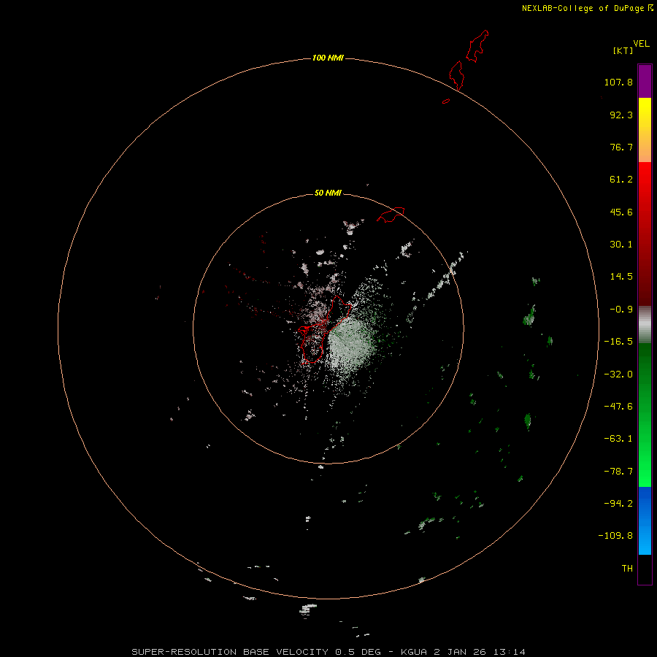The image size is (657, 657).
Task: Click the VEL legend title
Action: point(641,44)
